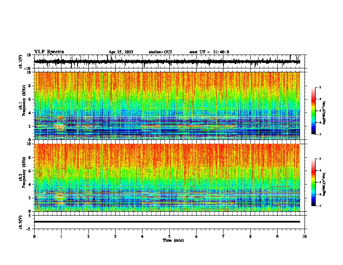Click time axis tick label "3"
This screenshot has height=265, width=343.
point(115,236)
